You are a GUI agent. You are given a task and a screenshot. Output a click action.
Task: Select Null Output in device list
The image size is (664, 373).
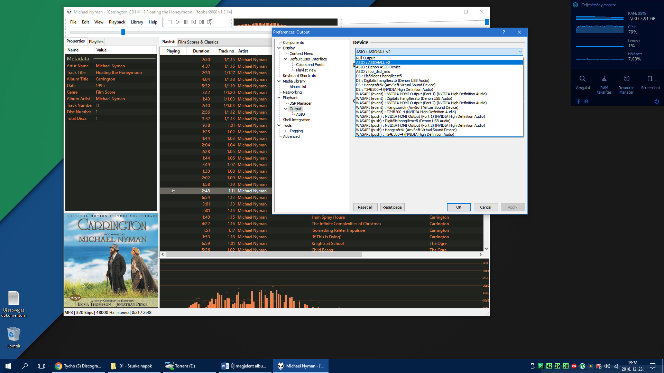pos(439,58)
